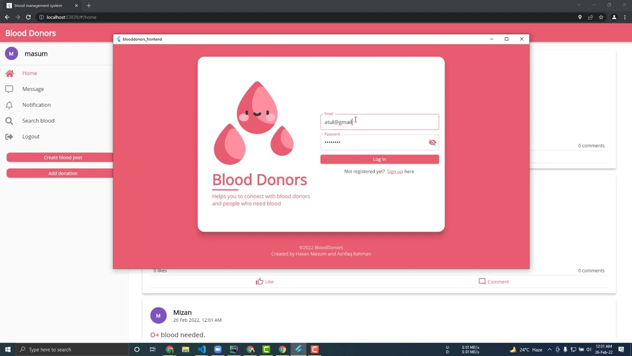Click the Mizan post author name
The image size is (632, 356).
(182, 312)
